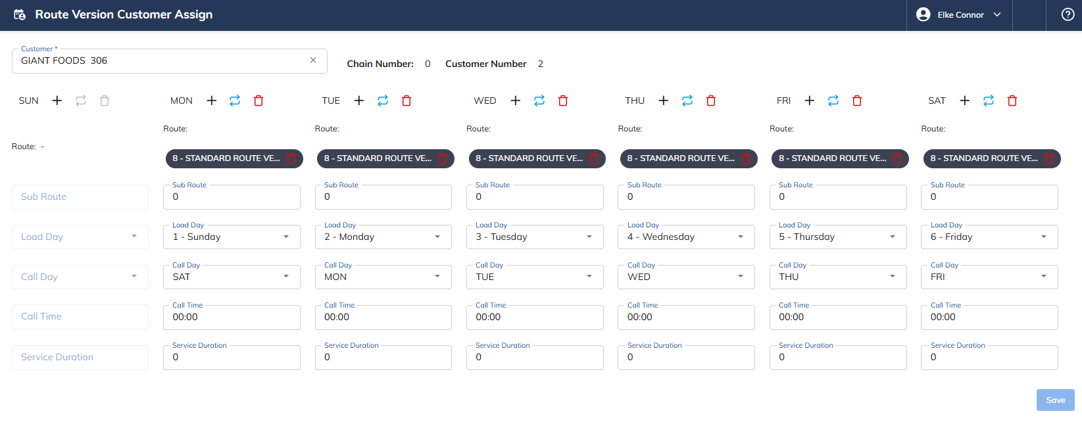Click the repeat/copy icon for SAT

click(989, 101)
